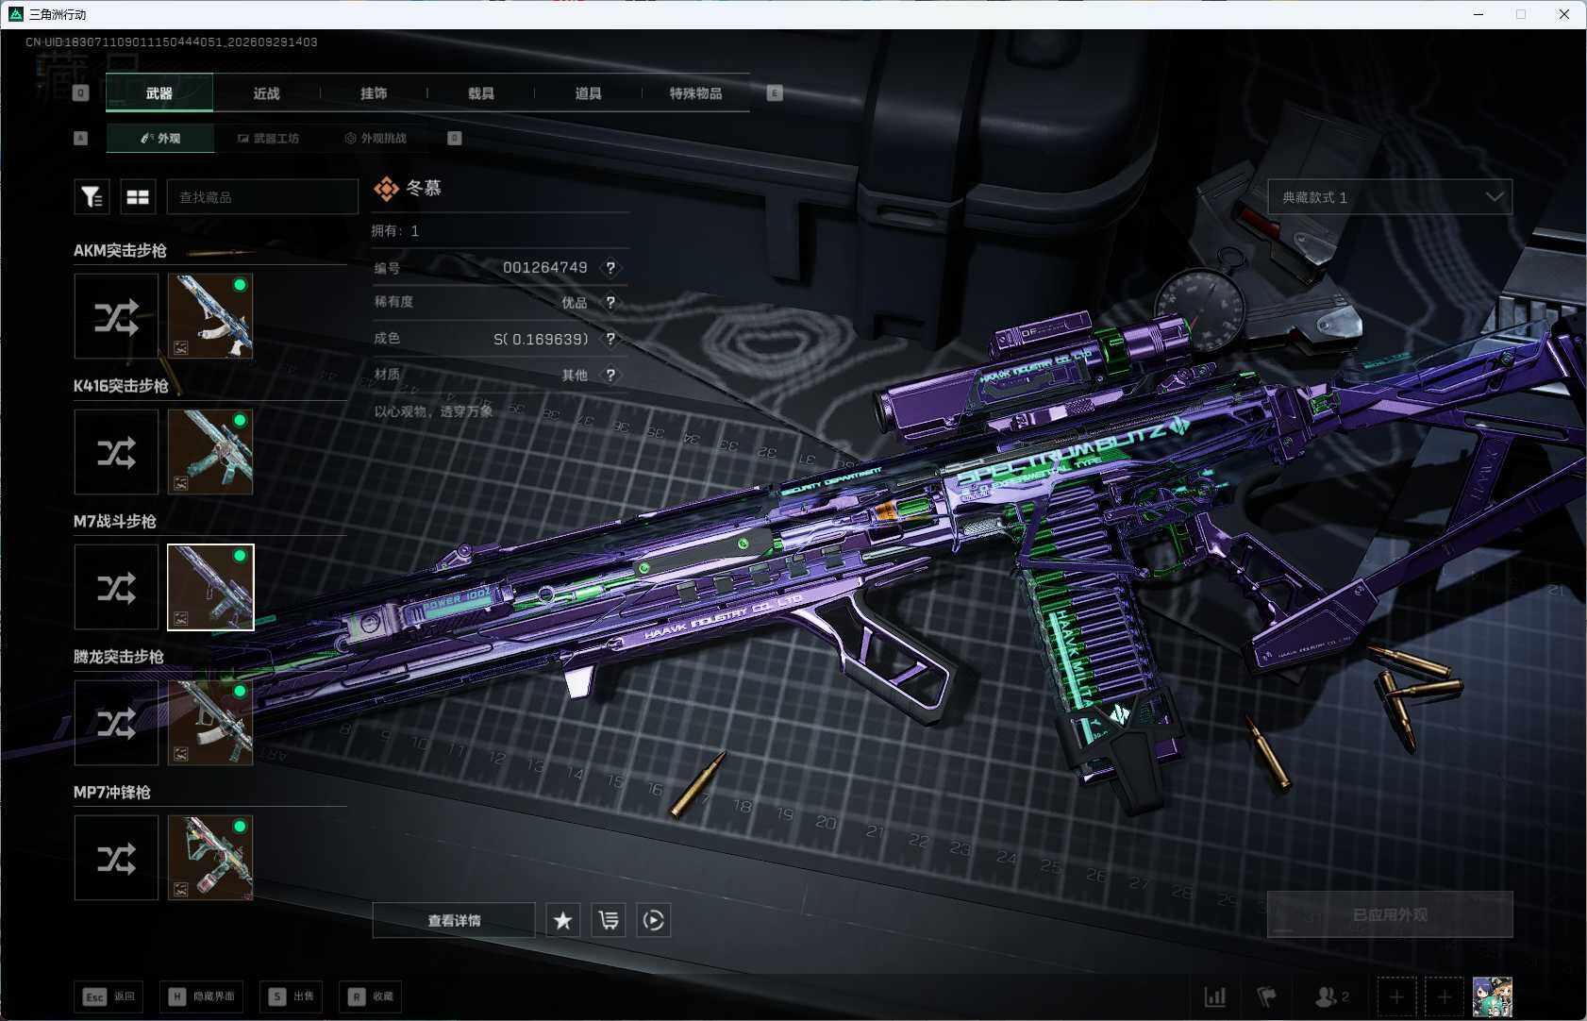
Task: Click the 腾龙突击步枪 category heading
Action: pos(119,657)
